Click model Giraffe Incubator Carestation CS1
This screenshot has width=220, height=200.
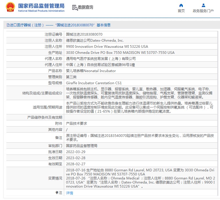click(x=94, y=83)
